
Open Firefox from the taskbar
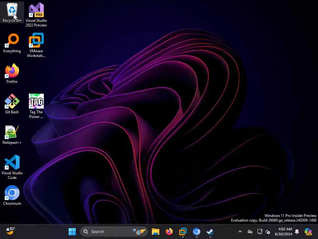169,232
